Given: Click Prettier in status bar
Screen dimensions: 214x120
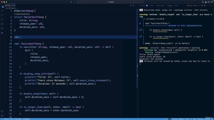Looking at the screenshot, I should tap(207, 119).
